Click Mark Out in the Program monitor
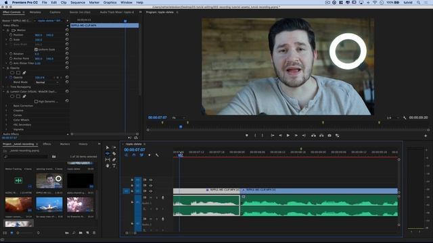 263,136
